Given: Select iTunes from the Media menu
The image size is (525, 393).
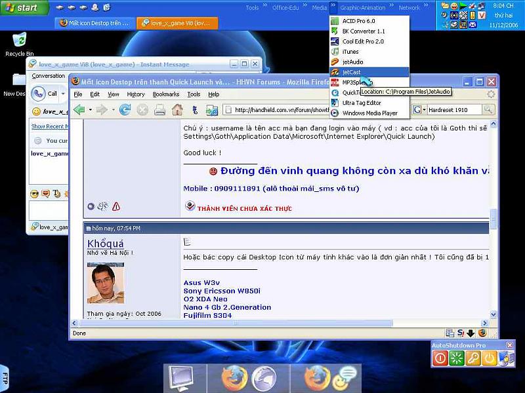Looking at the screenshot, I should tap(350, 51).
